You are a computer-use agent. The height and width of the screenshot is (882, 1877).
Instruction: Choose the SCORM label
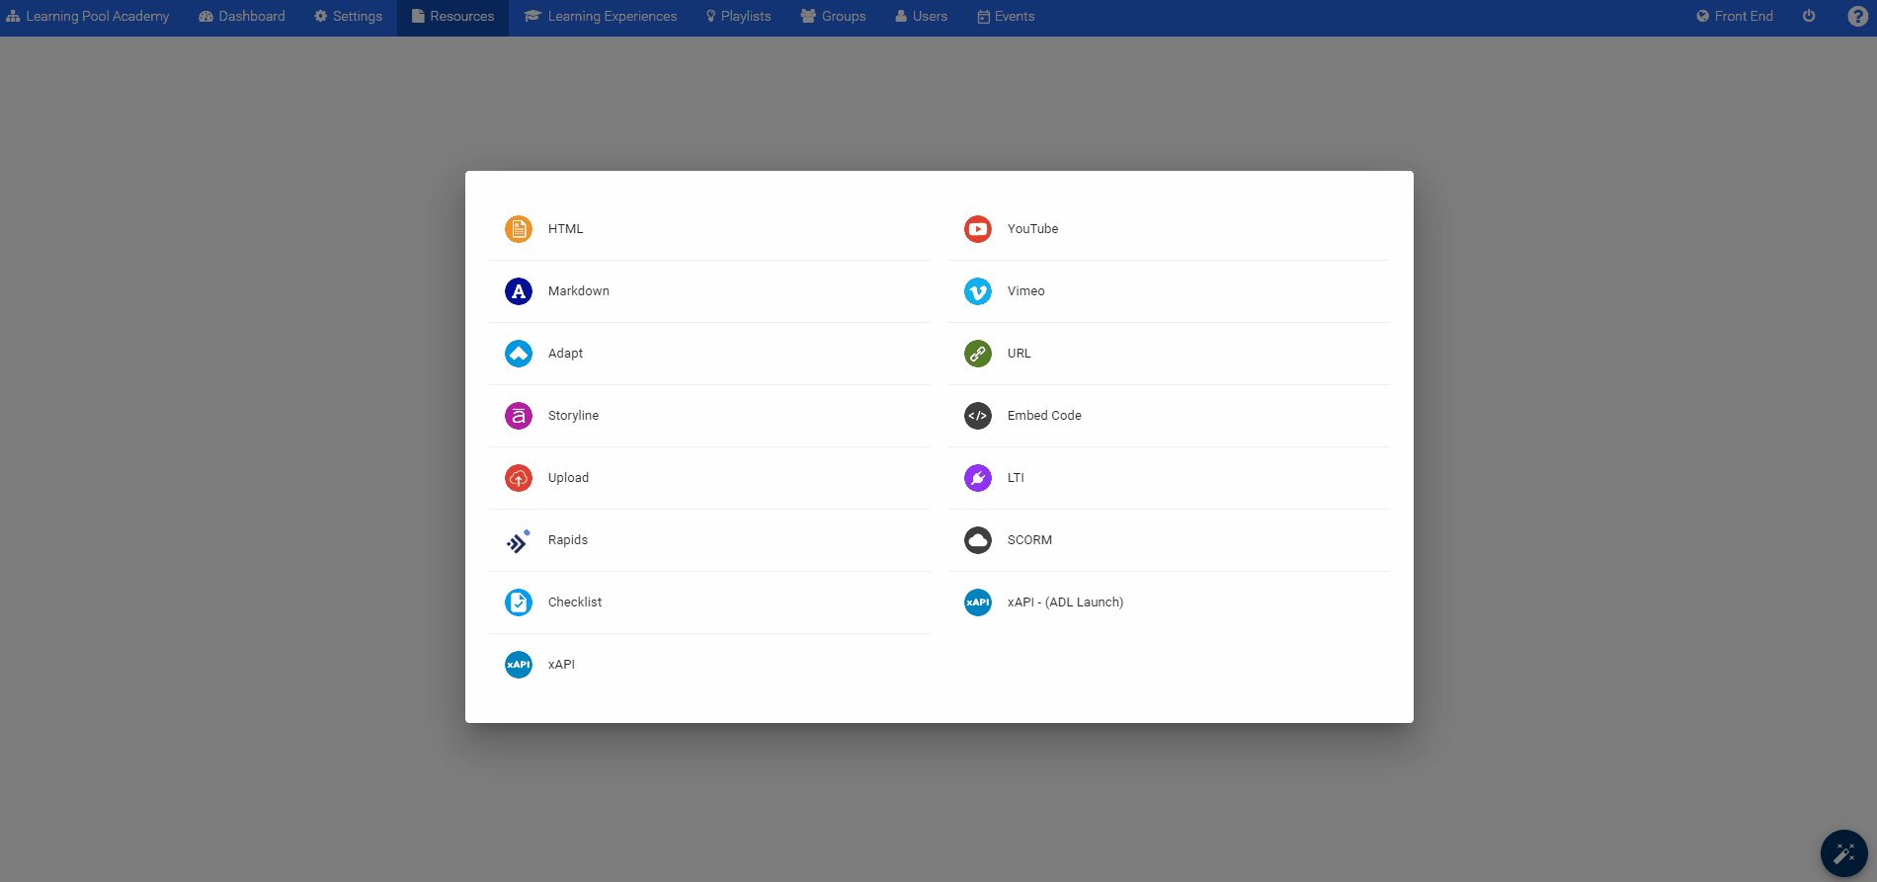pyautogui.click(x=1030, y=540)
